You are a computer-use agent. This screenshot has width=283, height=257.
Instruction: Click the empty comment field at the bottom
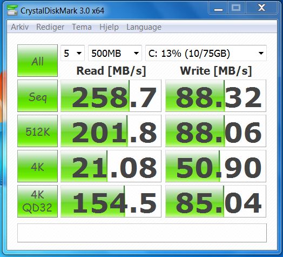tap(142, 233)
